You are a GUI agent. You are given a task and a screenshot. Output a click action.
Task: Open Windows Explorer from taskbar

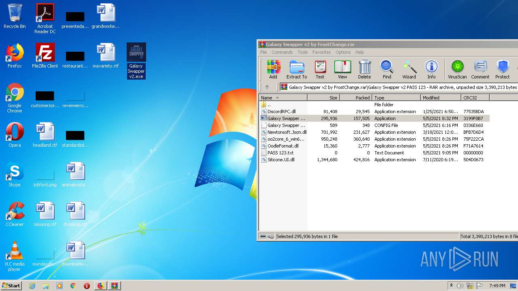[46, 286]
